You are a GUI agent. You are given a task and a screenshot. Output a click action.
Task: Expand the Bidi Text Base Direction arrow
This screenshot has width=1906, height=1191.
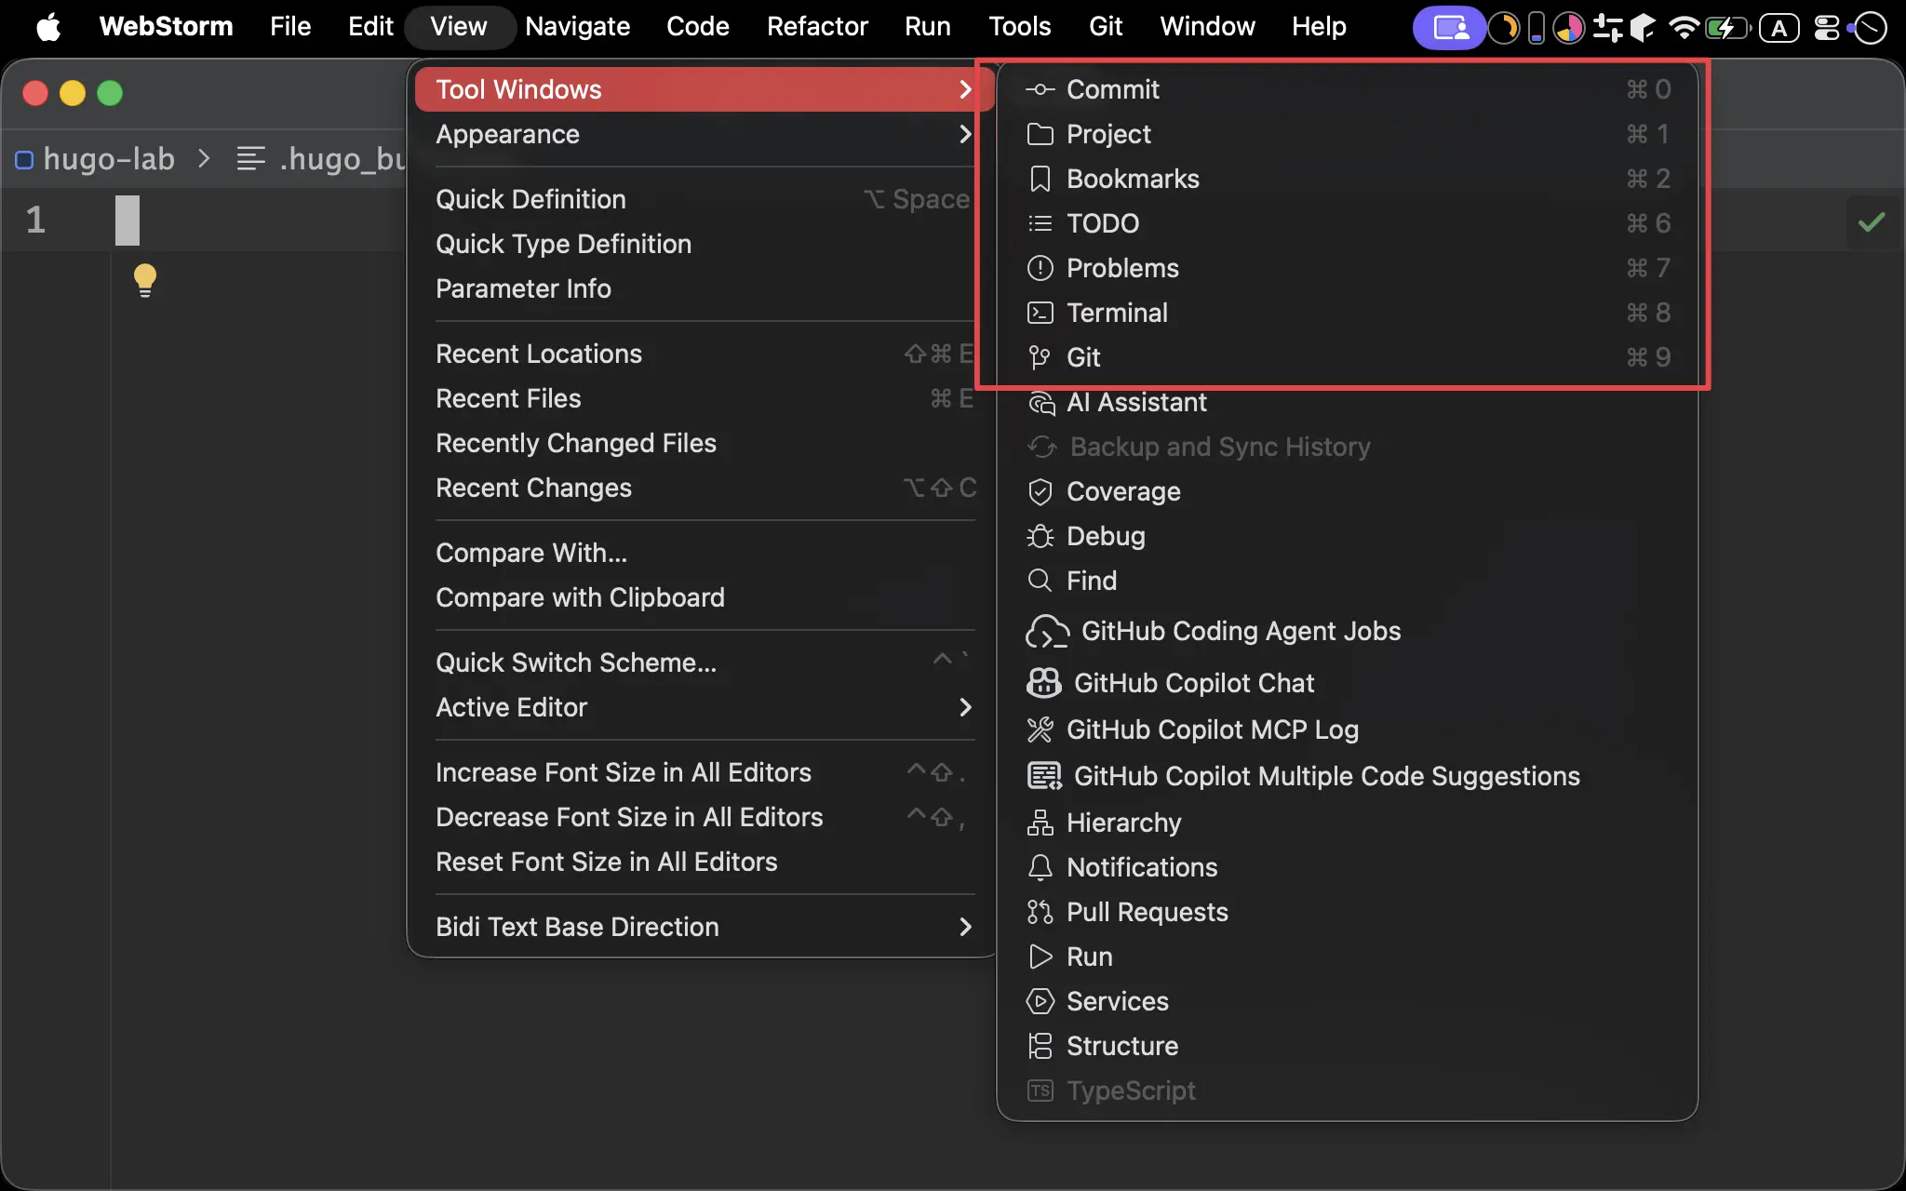coord(965,927)
